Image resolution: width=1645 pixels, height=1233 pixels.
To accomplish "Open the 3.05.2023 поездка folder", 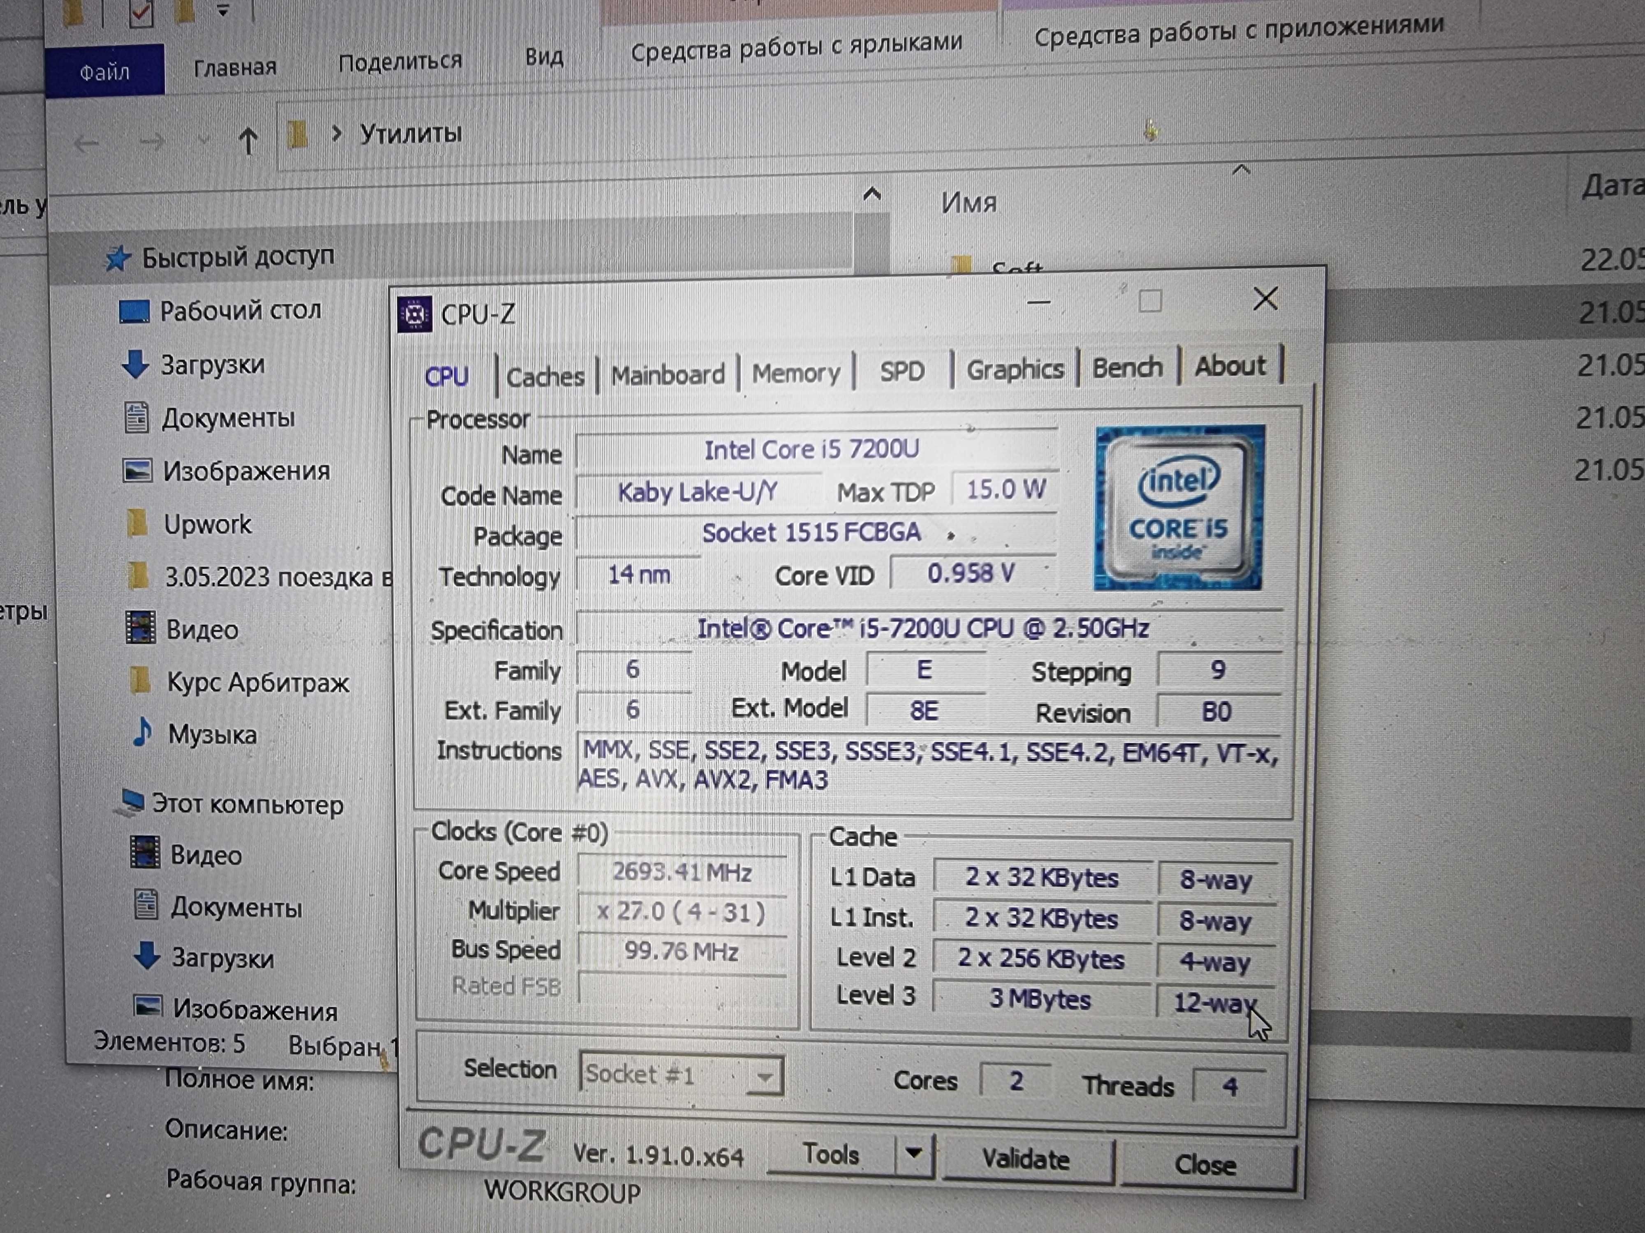I will (x=278, y=577).
